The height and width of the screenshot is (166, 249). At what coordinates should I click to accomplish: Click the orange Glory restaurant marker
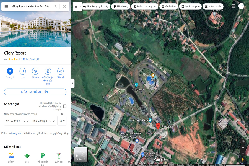click(x=153, y=75)
